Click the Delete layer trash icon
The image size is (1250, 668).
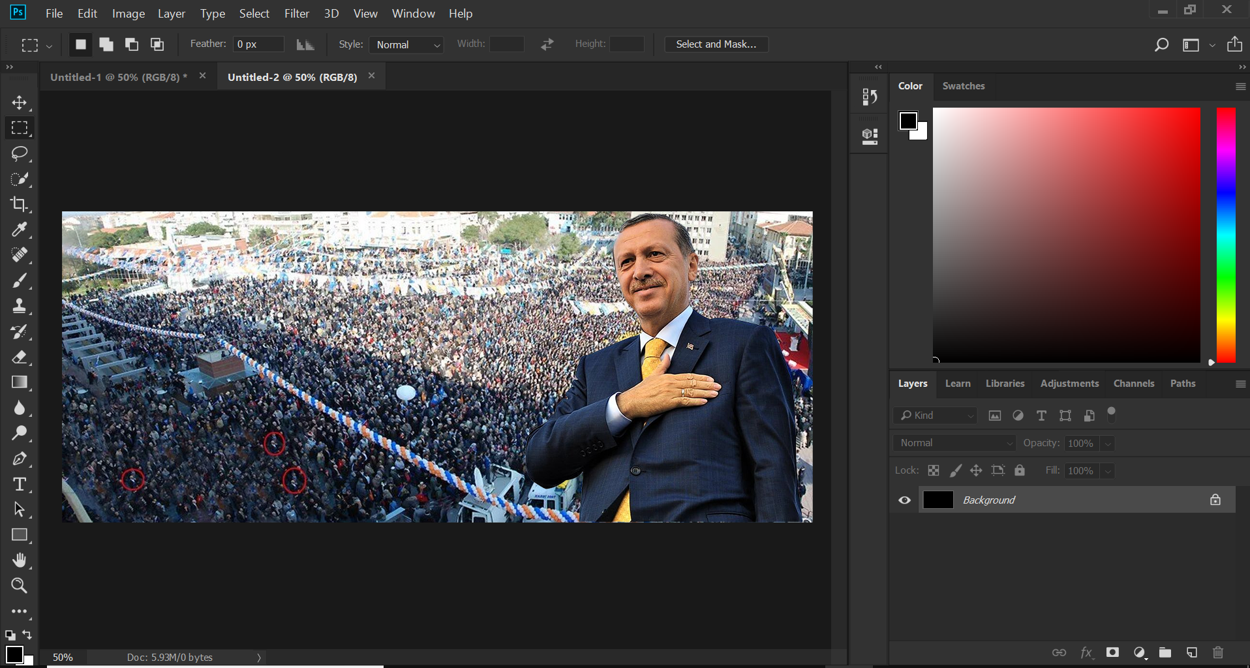(1217, 652)
